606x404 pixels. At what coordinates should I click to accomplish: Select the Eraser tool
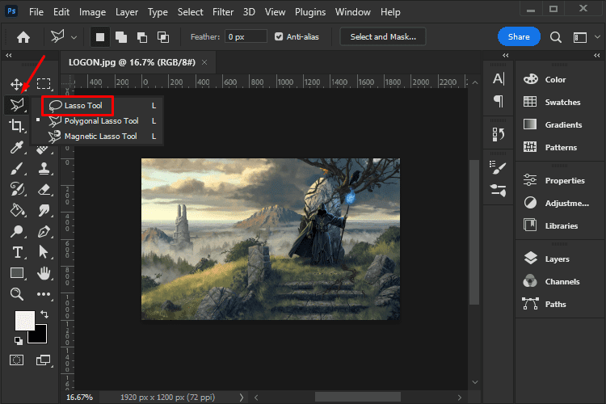[44, 189]
